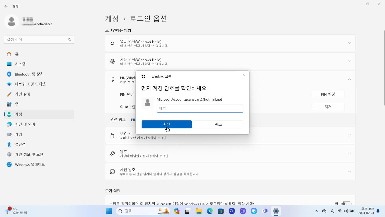385x217 pixels.
Task: Open 네트워크 및 인터넷 settings
Action: click(31, 84)
